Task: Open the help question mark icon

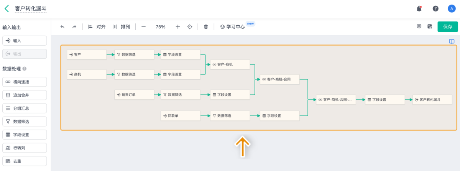Action: coord(435,8)
